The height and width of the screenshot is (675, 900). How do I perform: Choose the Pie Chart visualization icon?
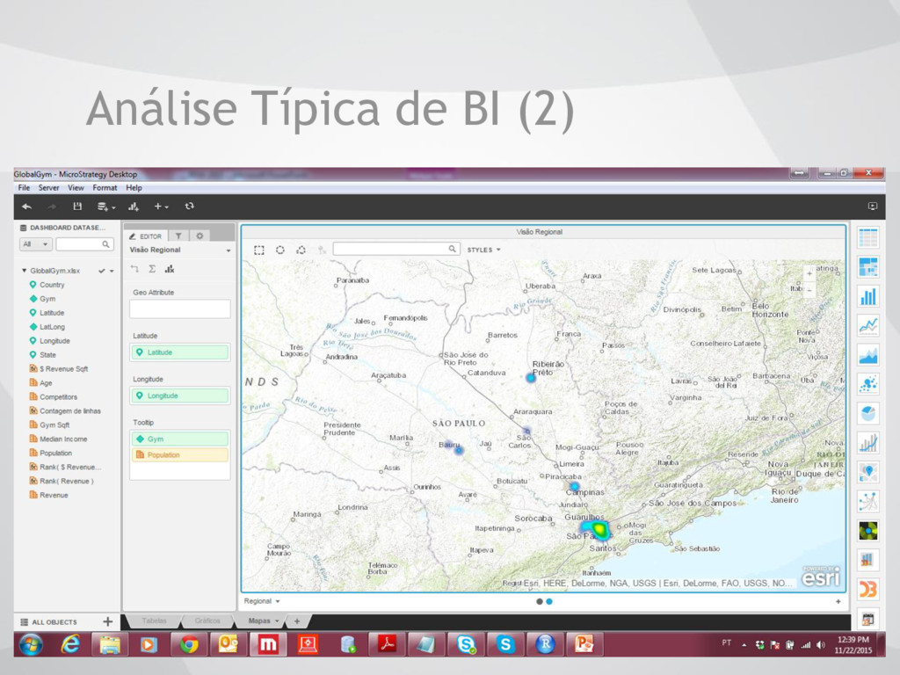(x=867, y=413)
